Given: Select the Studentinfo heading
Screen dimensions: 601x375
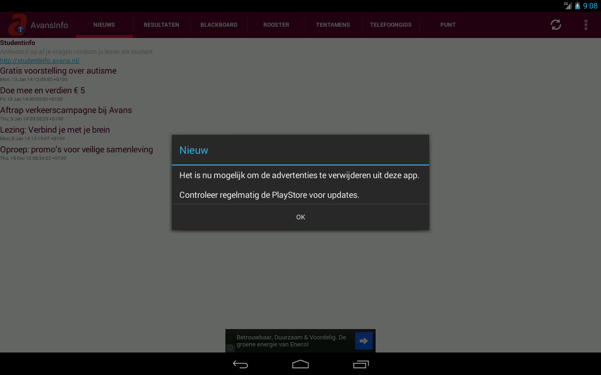Looking at the screenshot, I should coord(17,43).
